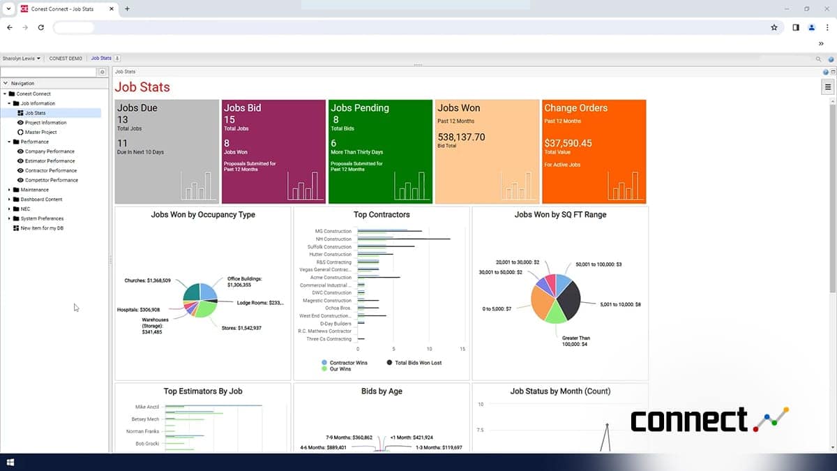837x471 pixels.
Task: Switch to the Job Stats application tab
Action: 101,59
